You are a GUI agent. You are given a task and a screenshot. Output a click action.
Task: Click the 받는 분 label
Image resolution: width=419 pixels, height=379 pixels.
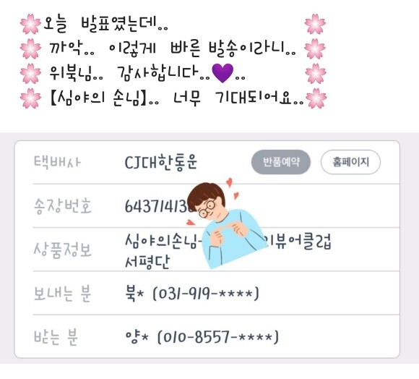[x=56, y=337]
